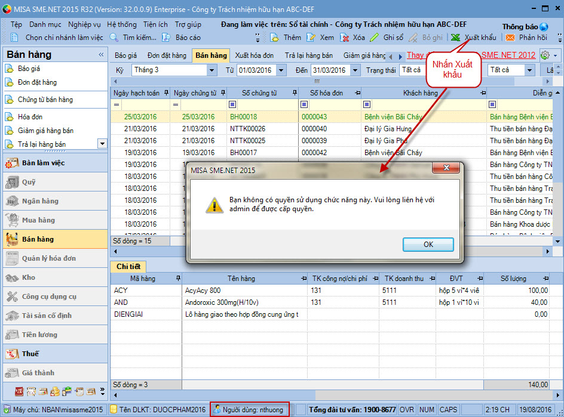This screenshot has width=564, height=417.
Task: Open the Mua hàng module
Action: (x=56, y=220)
